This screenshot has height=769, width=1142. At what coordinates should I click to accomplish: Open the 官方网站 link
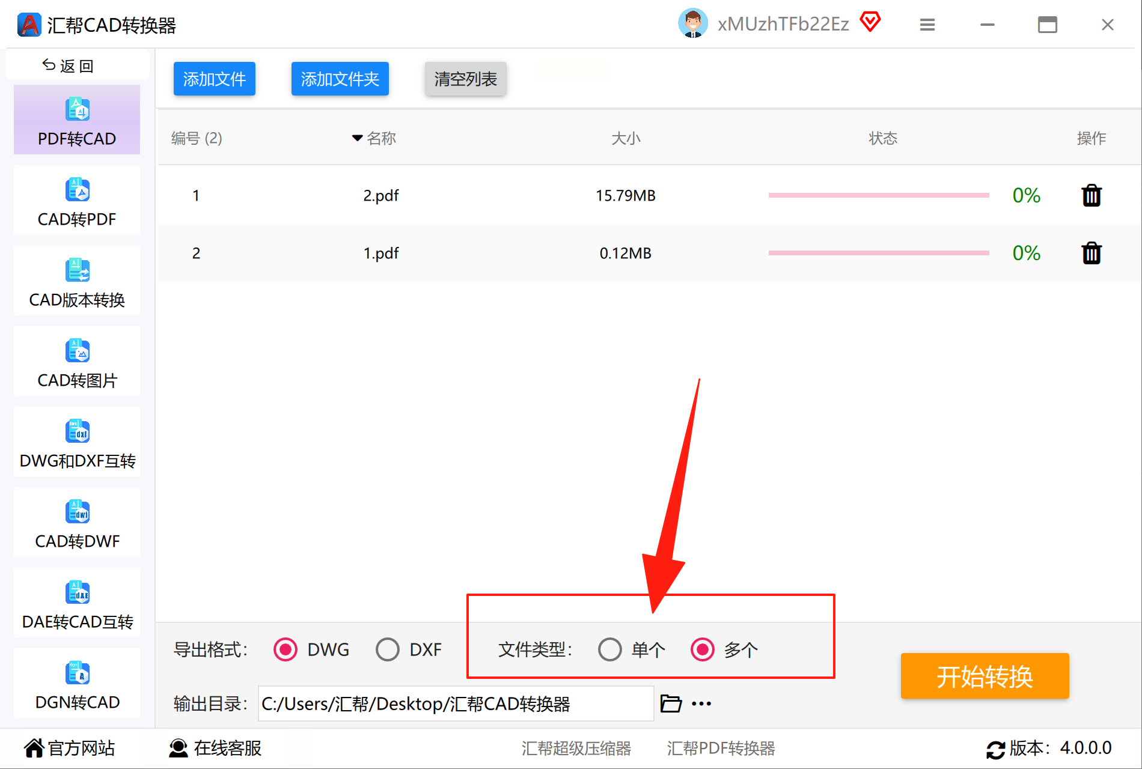point(69,748)
